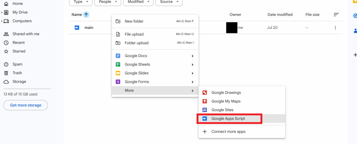Expand the Google Sheets submenu arrow
The width and height of the screenshot is (357, 144).
click(192, 65)
